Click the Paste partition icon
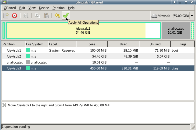The height and width of the screenshot is (130, 196). tap(46, 16)
